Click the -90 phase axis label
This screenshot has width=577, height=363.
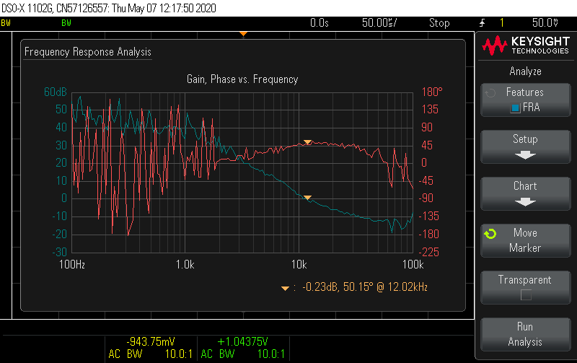coord(426,198)
